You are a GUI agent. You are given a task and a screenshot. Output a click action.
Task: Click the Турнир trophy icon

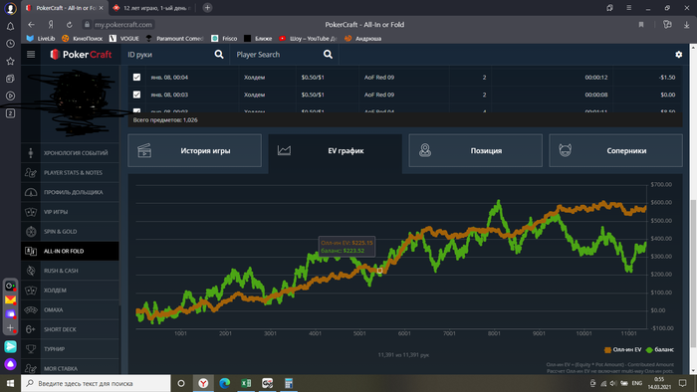click(31, 349)
